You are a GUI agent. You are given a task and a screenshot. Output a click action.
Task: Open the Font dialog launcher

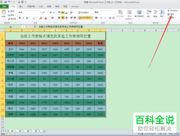pyautogui.click(x=55, y=23)
